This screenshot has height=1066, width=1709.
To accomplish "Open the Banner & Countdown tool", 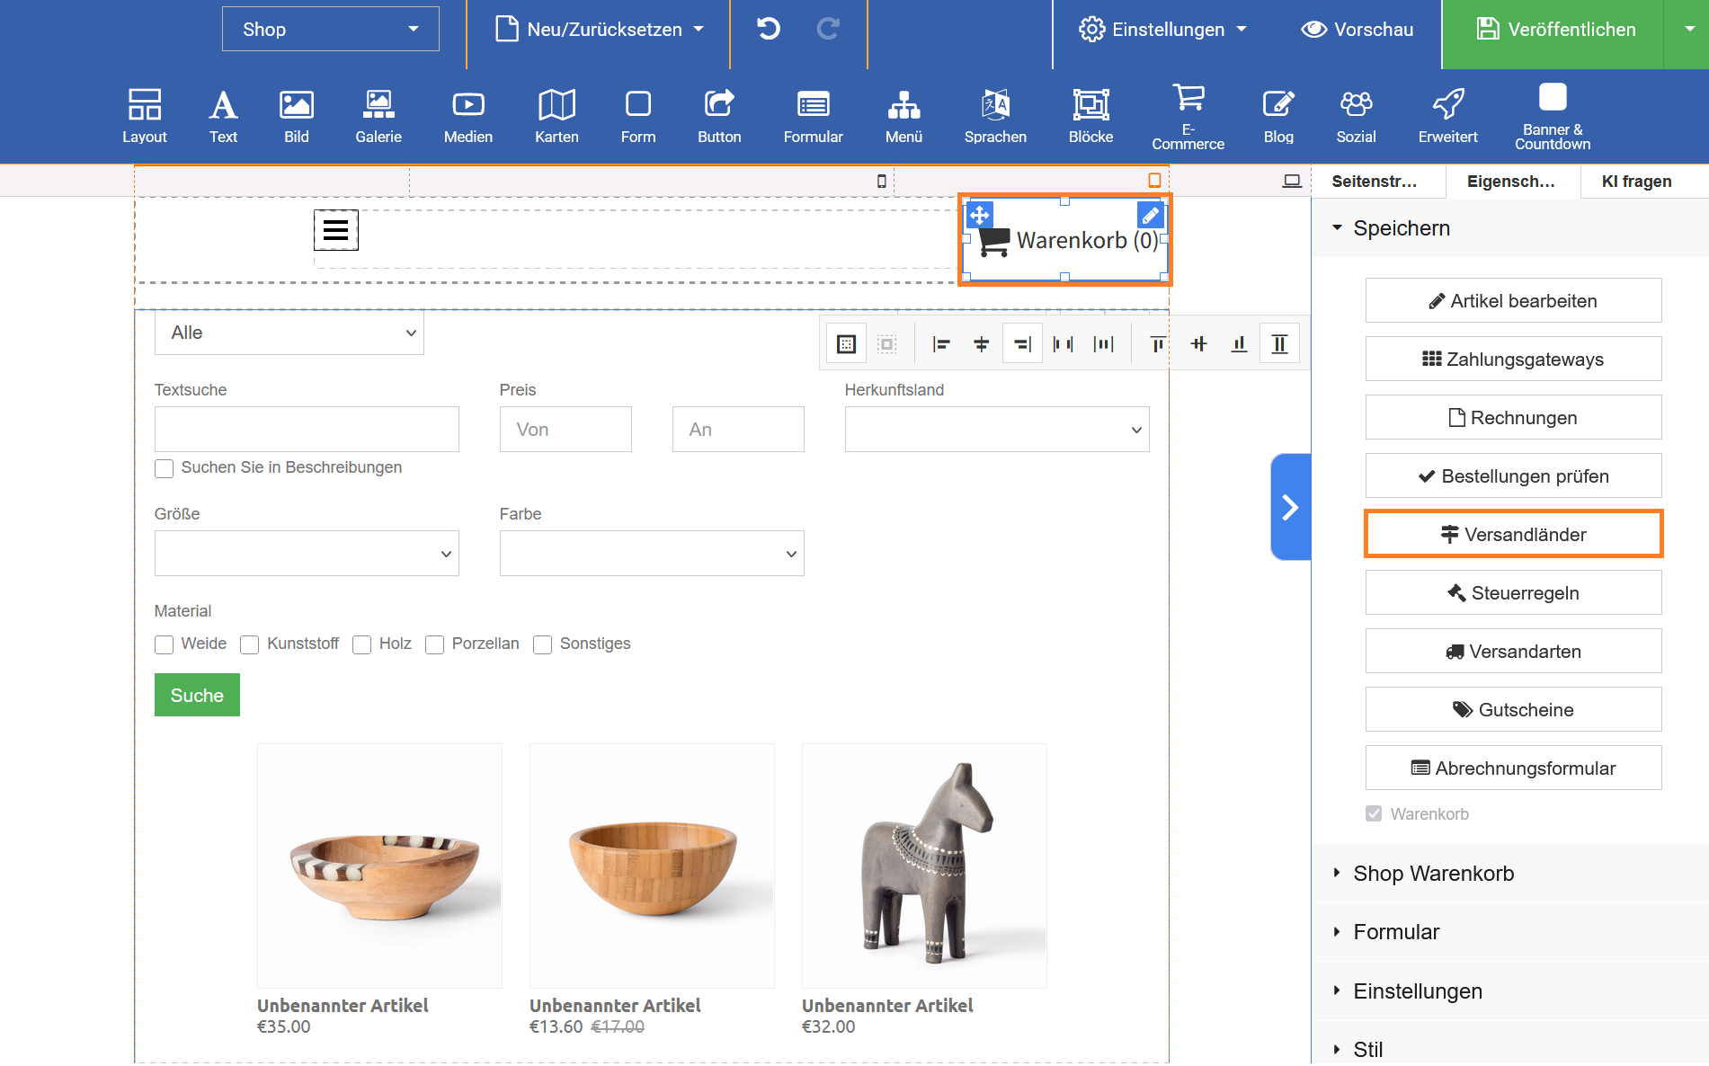I will [x=1552, y=117].
